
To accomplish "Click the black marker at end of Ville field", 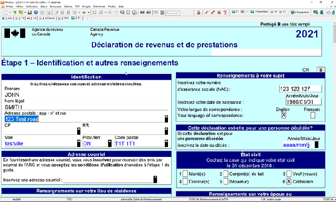I will pyautogui.click(x=79, y=143).
